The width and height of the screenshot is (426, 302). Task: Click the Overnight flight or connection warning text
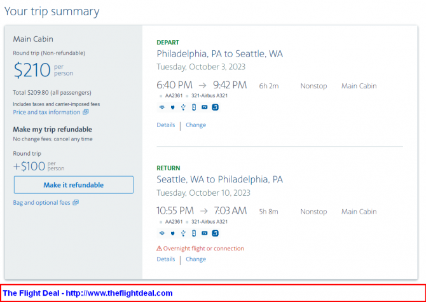tap(203, 249)
